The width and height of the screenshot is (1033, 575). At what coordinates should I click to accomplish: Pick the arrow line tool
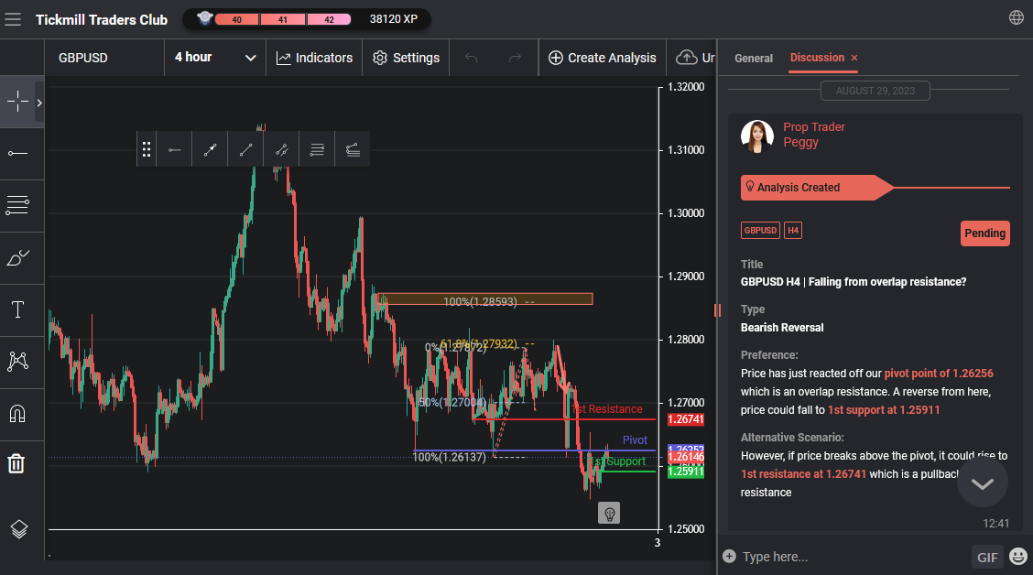210,149
